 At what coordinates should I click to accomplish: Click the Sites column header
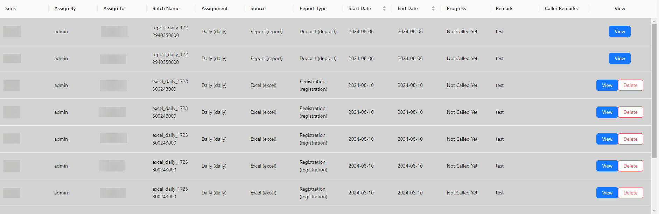(10, 8)
